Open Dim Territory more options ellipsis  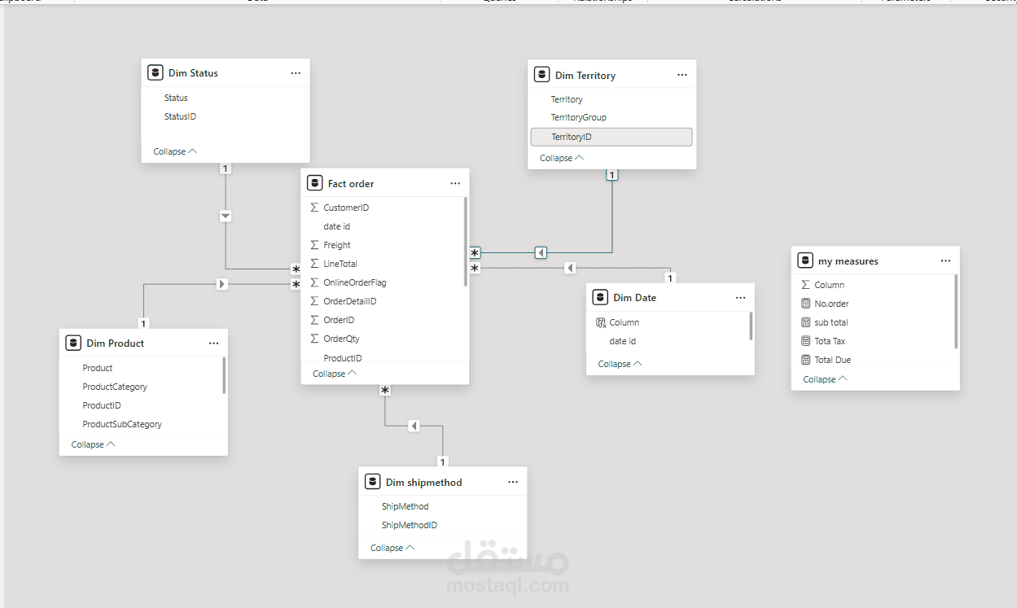click(682, 76)
